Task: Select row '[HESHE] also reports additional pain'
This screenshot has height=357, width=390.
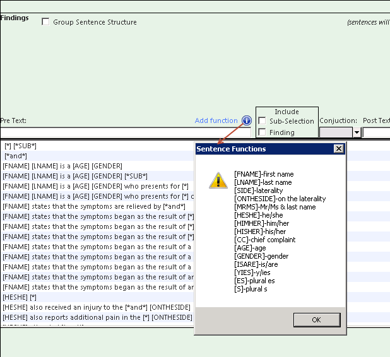Action: tap(97, 317)
